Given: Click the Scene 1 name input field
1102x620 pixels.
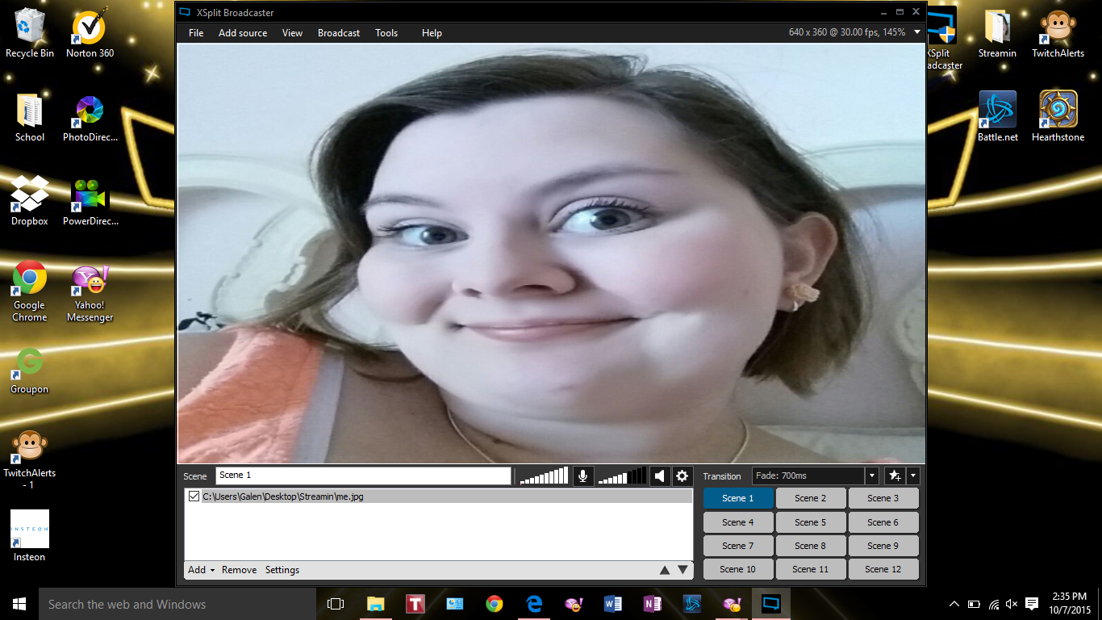Looking at the screenshot, I should (363, 475).
